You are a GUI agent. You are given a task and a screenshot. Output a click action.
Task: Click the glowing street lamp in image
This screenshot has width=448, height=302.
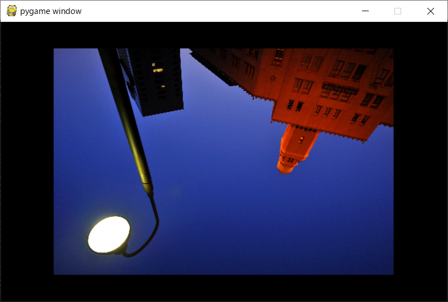109,235
